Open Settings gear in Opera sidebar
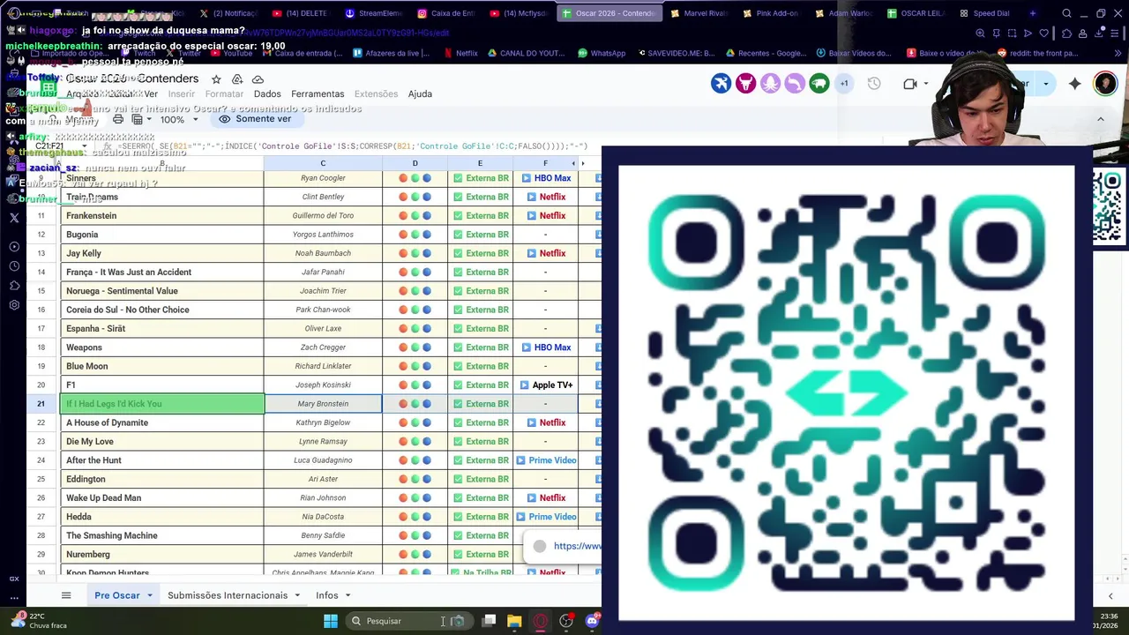Viewport: 1129px width, 635px height. click(14, 305)
